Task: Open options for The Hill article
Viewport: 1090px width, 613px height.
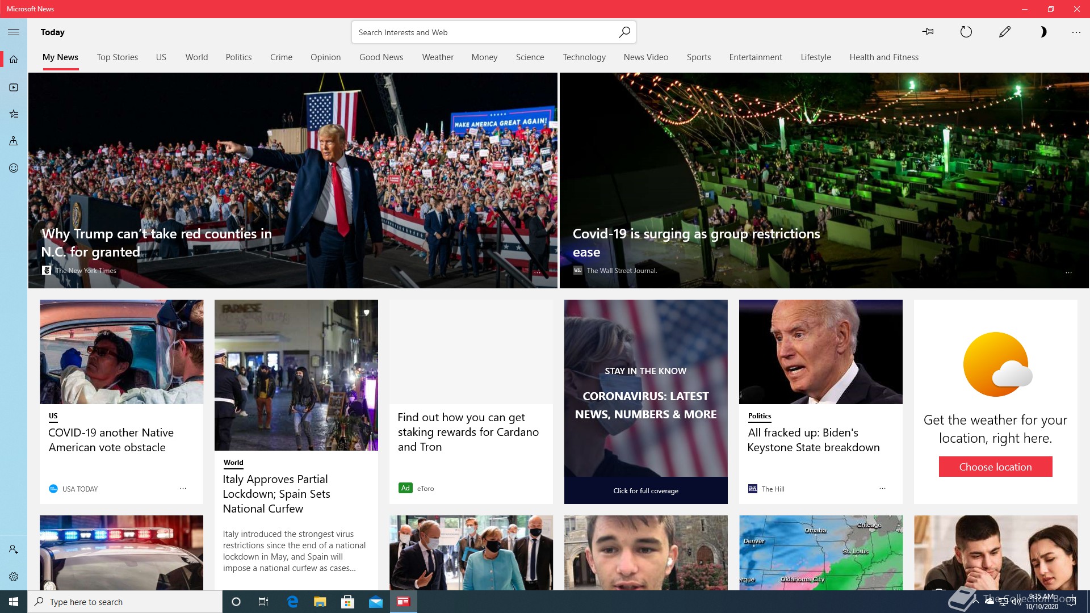Action: pos(882,488)
